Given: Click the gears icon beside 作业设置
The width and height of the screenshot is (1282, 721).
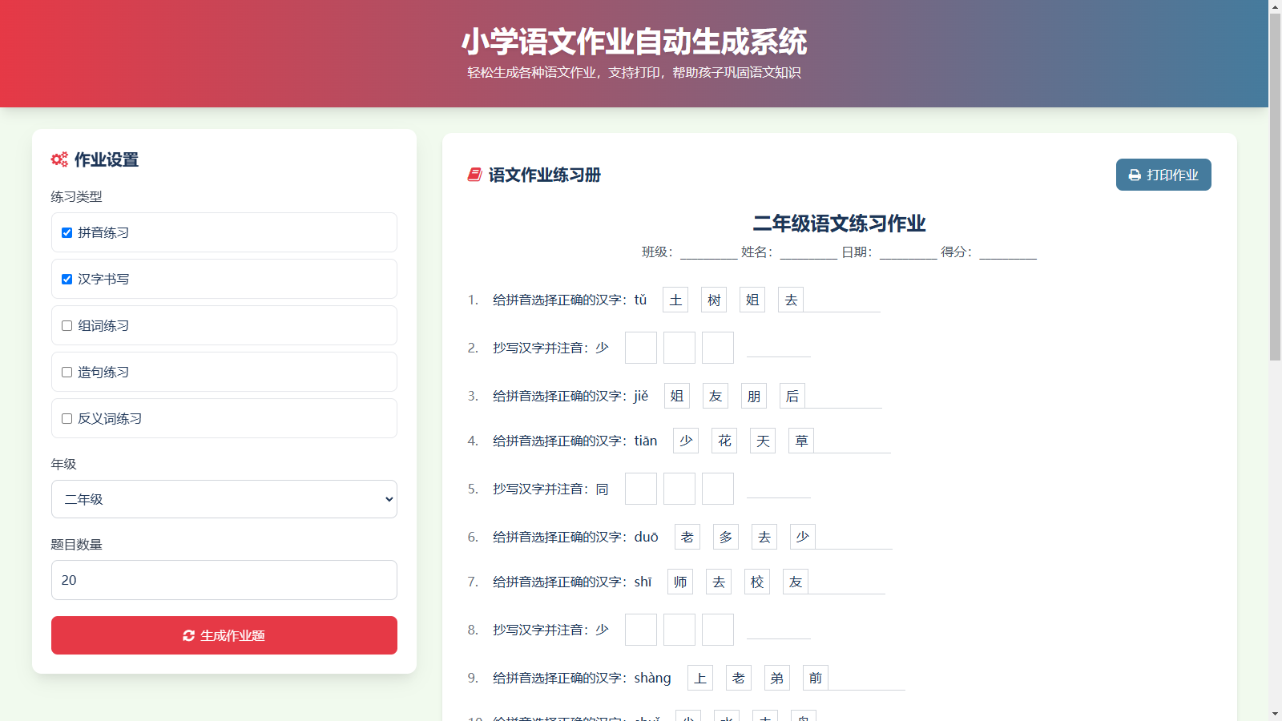Looking at the screenshot, I should (x=59, y=159).
